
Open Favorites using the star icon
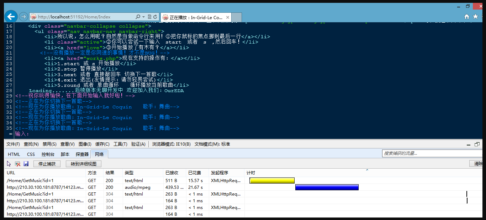coord(475,16)
